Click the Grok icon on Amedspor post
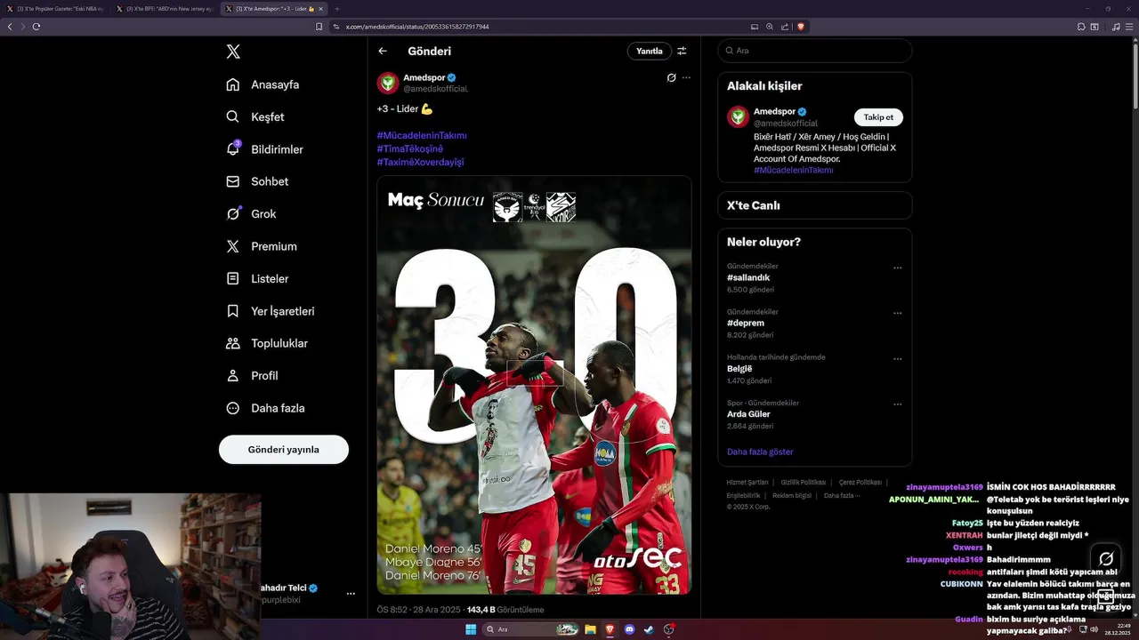The width and height of the screenshot is (1139, 640). point(672,77)
